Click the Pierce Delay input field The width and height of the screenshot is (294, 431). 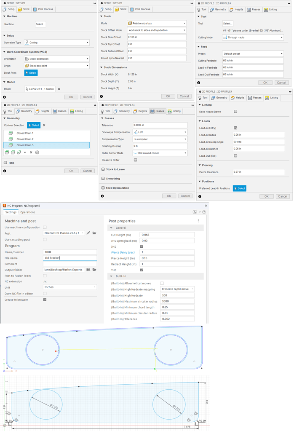coord(177,252)
